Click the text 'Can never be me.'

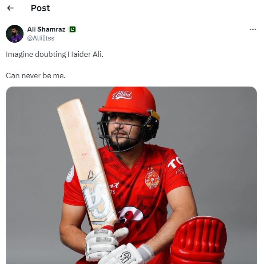coord(36,76)
